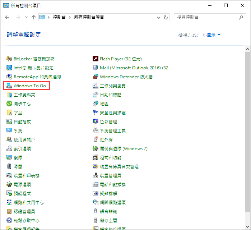The width and height of the screenshot is (251, 230).
Task: Go back with the Back arrow
Action: tap(7, 17)
